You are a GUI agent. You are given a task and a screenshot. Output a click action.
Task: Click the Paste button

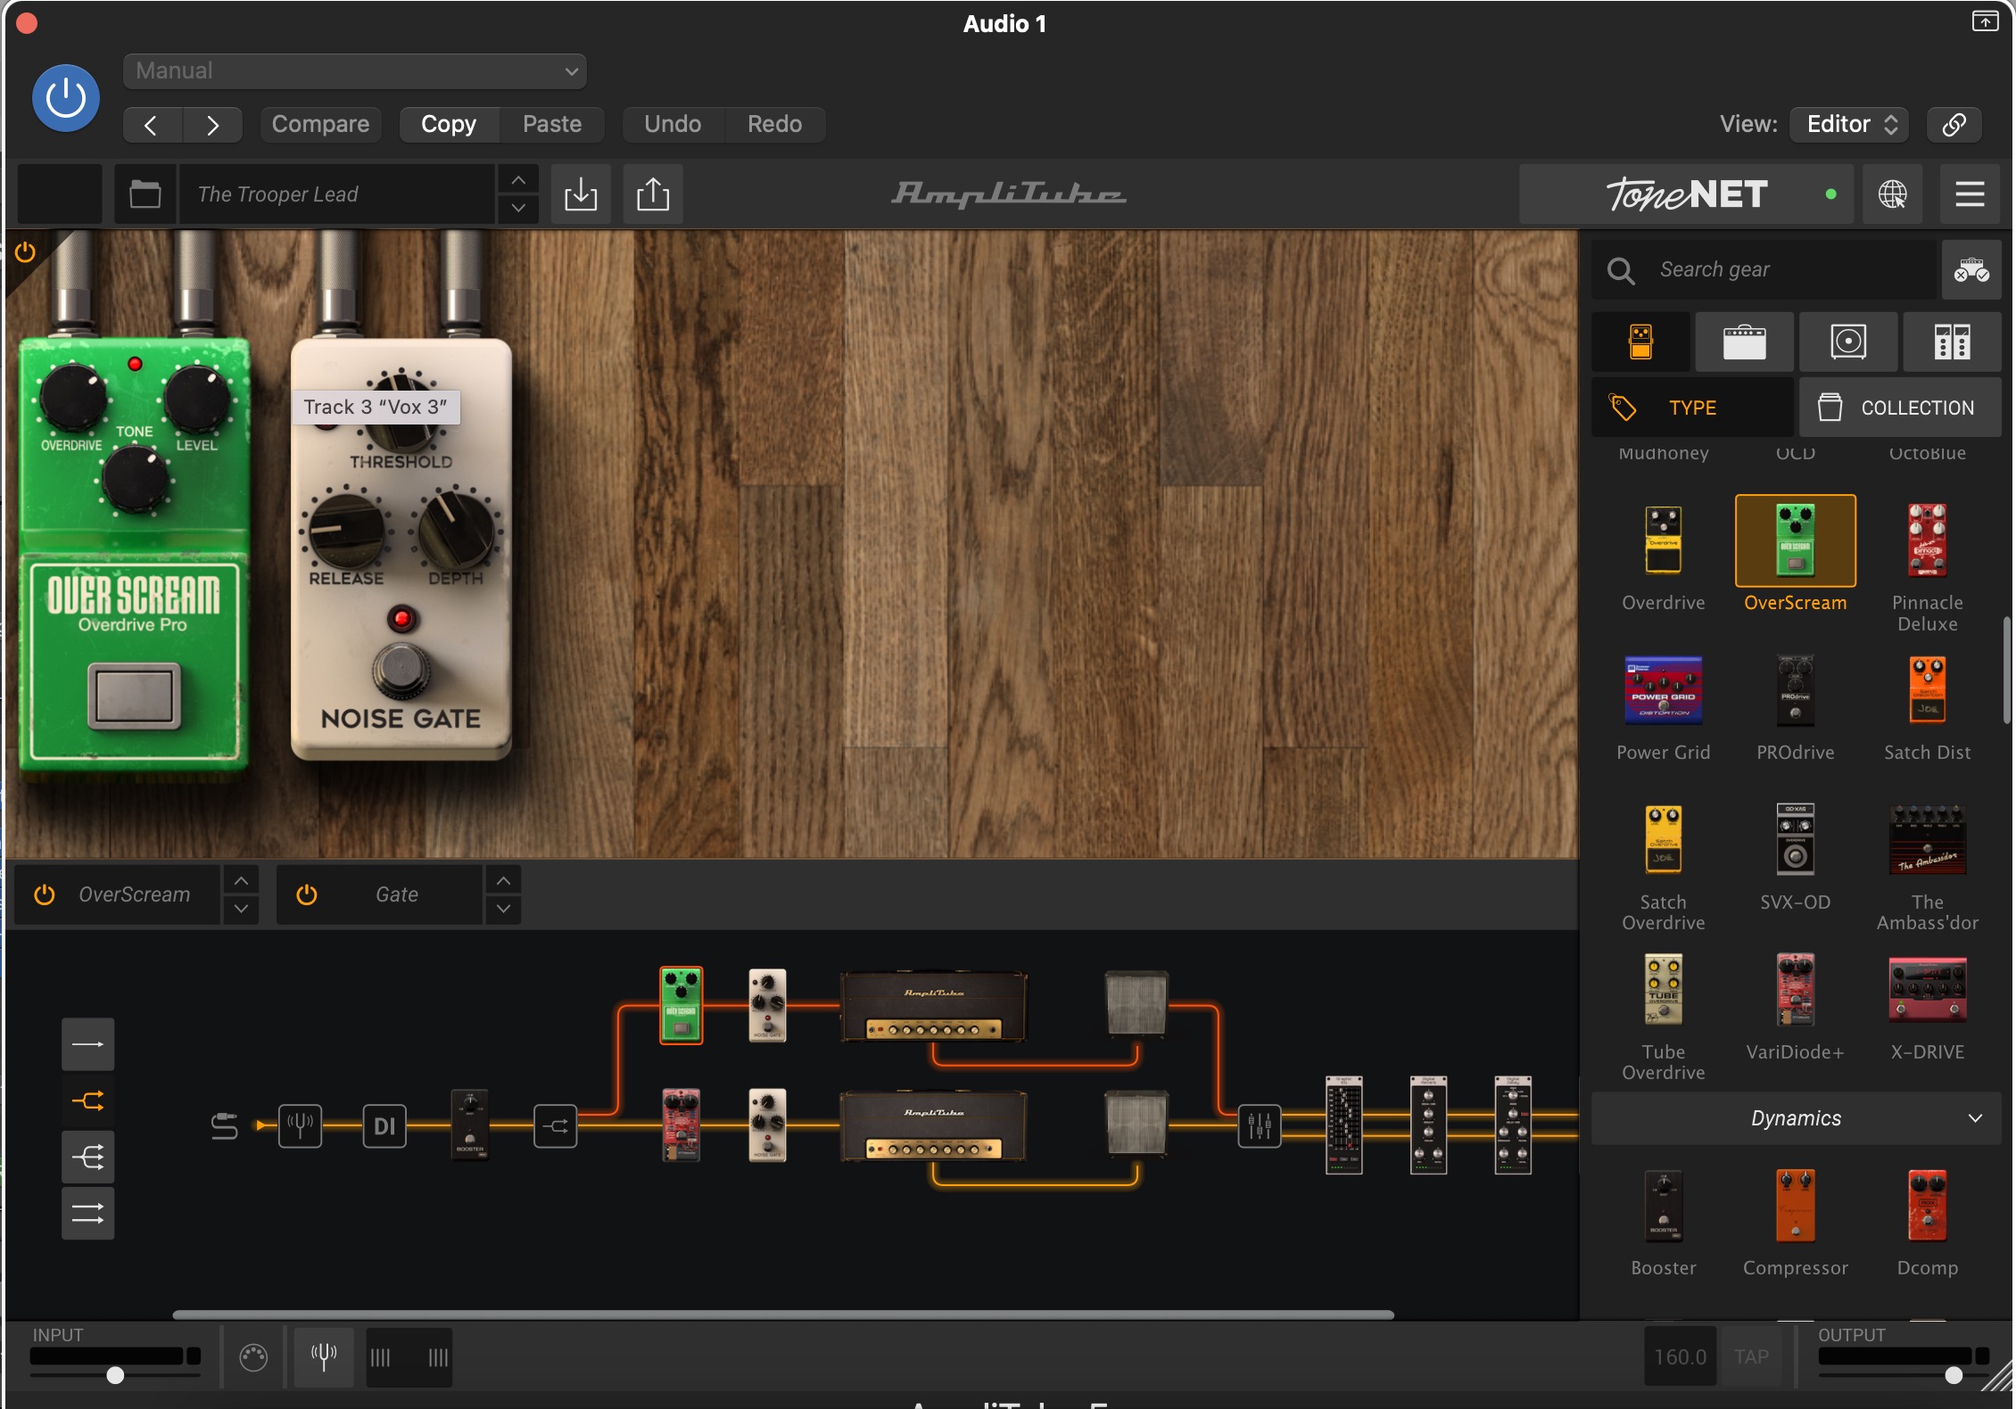[x=552, y=124]
